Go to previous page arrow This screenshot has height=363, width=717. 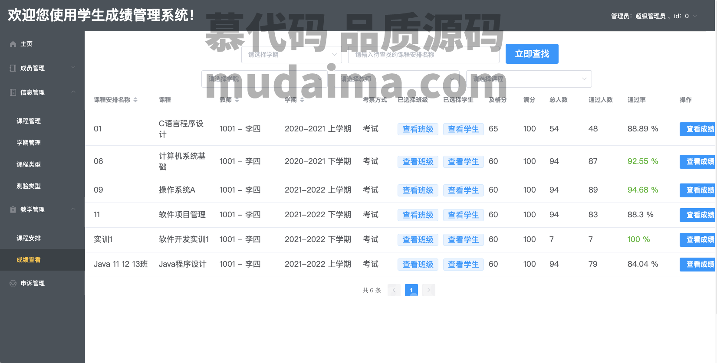(394, 290)
